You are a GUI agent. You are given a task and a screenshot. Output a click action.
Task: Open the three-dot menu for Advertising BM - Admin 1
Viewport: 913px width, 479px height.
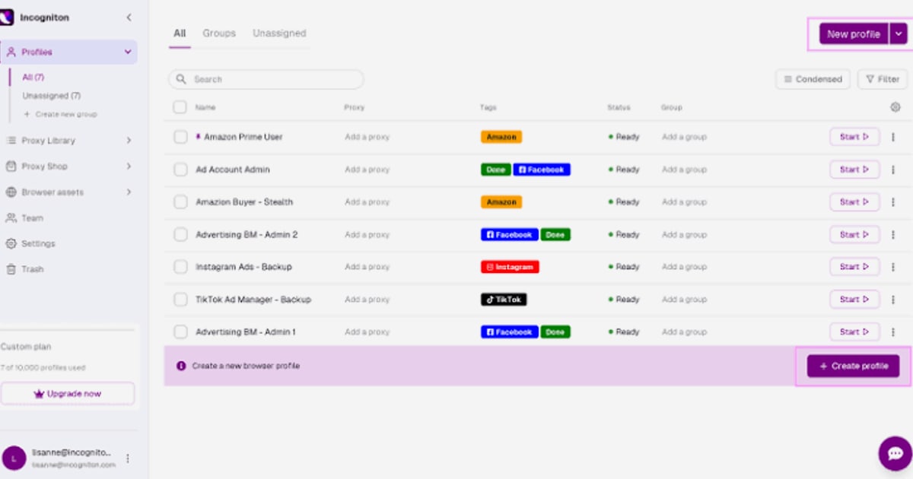tap(893, 332)
